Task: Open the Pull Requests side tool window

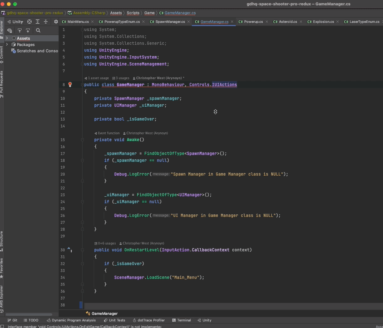Action: point(2,84)
